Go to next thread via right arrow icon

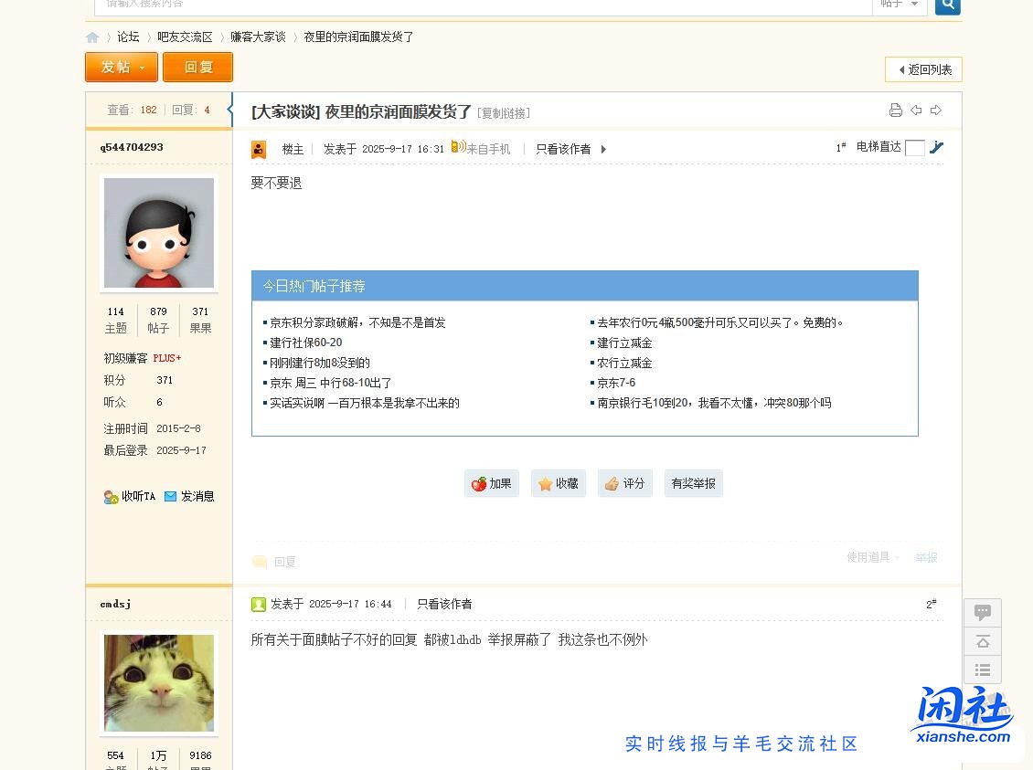[934, 110]
